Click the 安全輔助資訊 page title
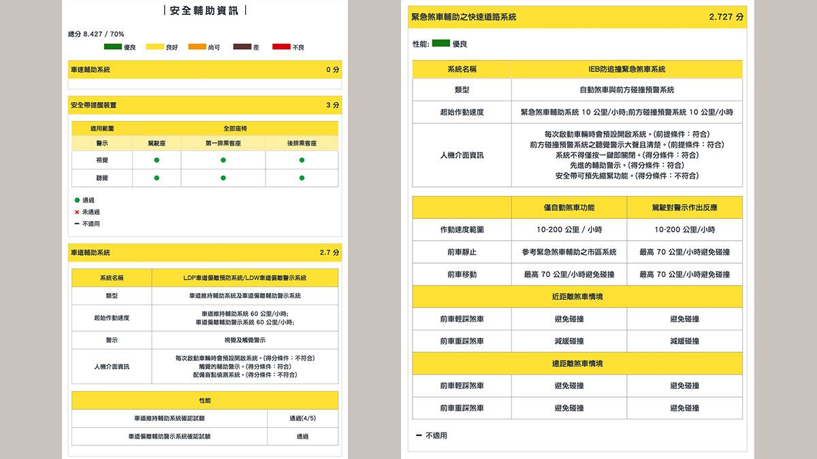The width and height of the screenshot is (817, 459). 204,10
